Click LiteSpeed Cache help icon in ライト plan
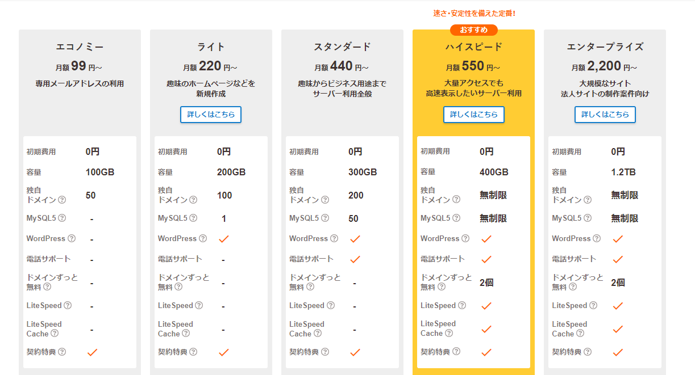Image resolution: width=695 pixels, height=375 pixels. click(186, 334)
